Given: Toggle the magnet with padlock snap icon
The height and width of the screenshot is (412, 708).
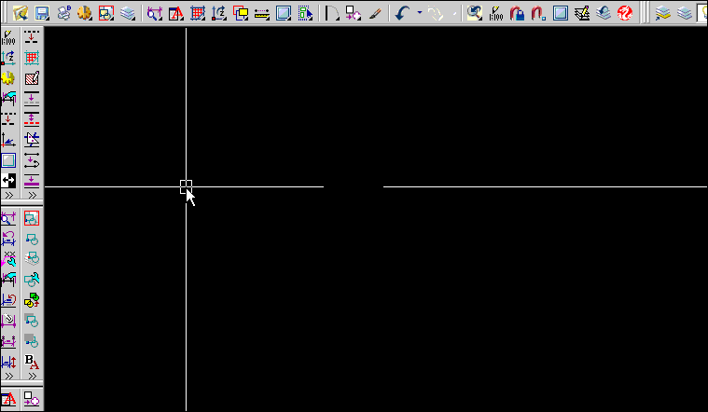Looking at the screenshot, I should (x=517, y=14).
